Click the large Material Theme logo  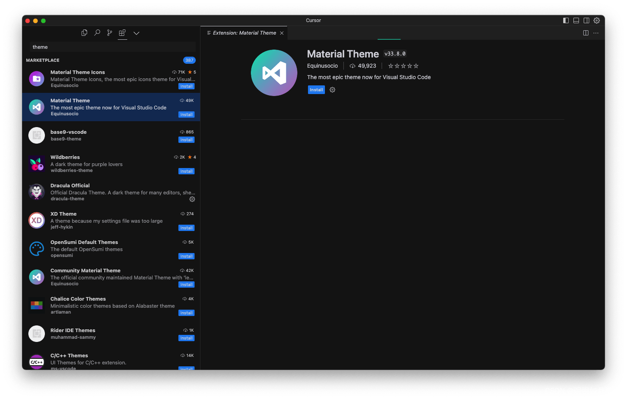[x=274, y=73]
